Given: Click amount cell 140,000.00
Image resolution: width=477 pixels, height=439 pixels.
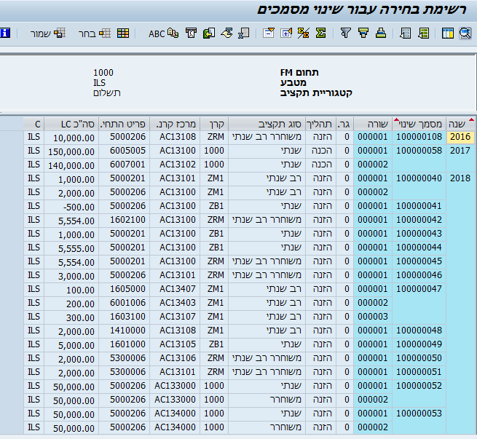Looking at the screenshot, I should pyautogui.click(x=71, y=165).
